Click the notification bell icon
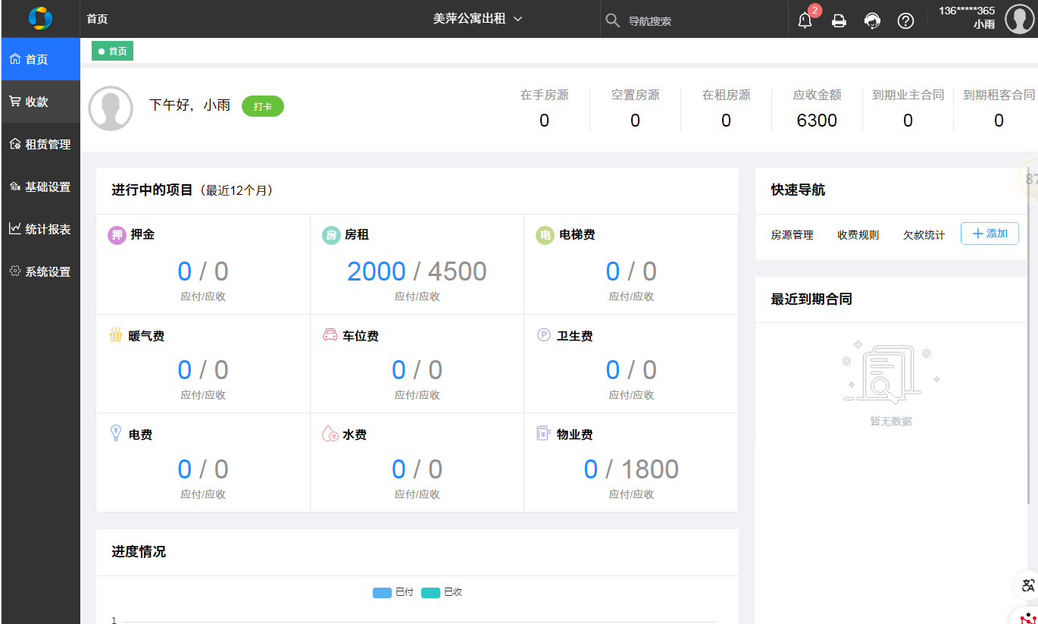Viewport: 1038px width, 624px height. (x=805, y=20)
